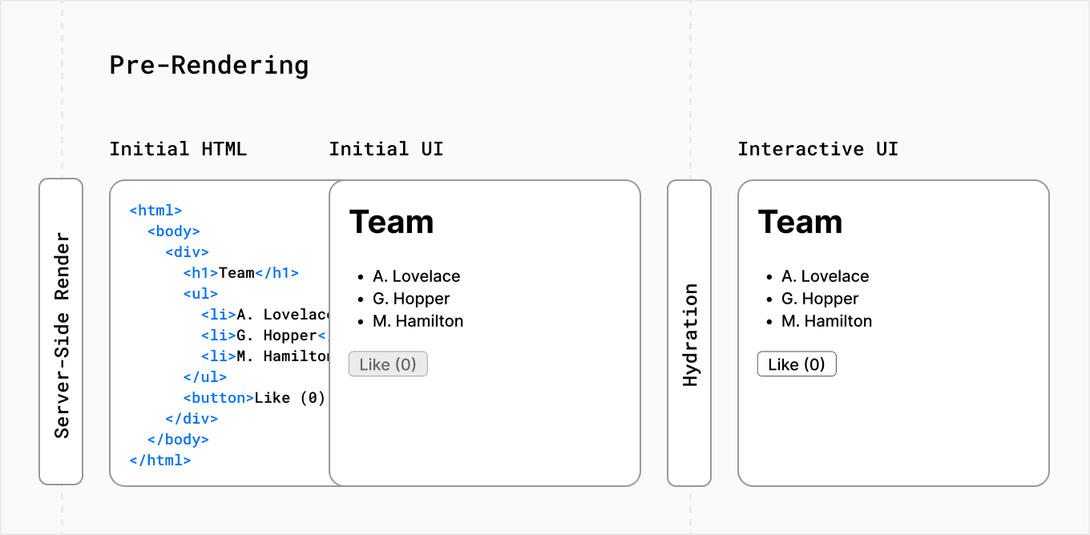
Task: Click Team heading in Interactive UI panel
Action: 800,222
